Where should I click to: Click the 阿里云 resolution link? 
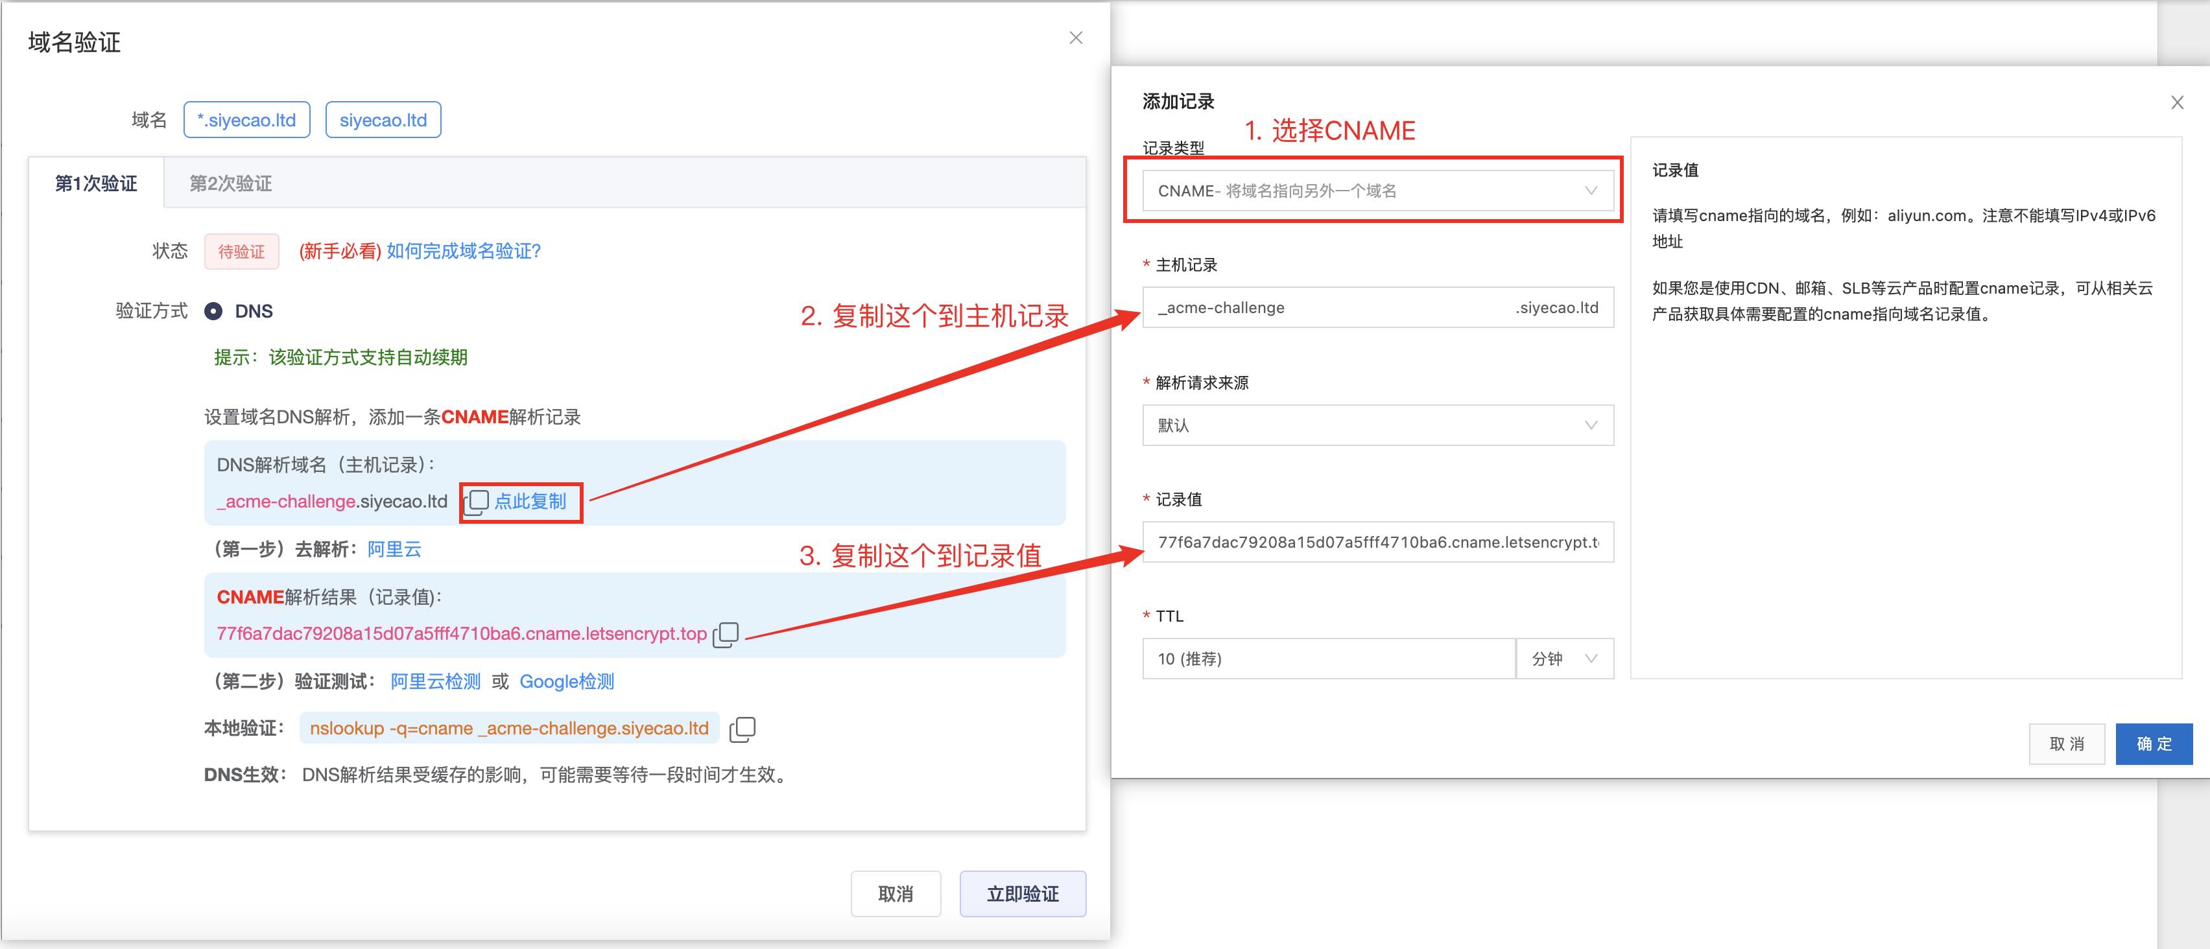tap(394, 550)
